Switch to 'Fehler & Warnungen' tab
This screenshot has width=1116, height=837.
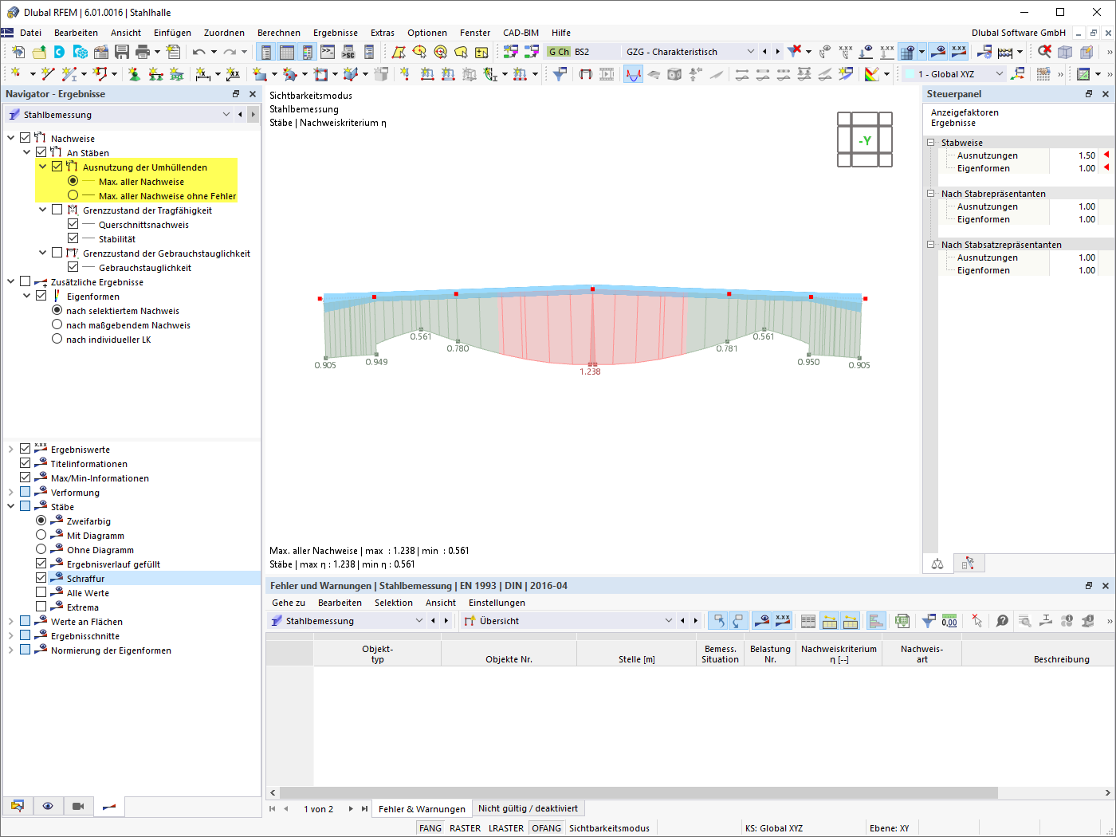point(422,808)
